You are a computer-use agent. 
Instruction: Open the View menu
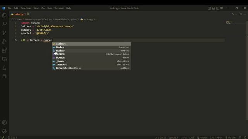click(x=36, y=8)
